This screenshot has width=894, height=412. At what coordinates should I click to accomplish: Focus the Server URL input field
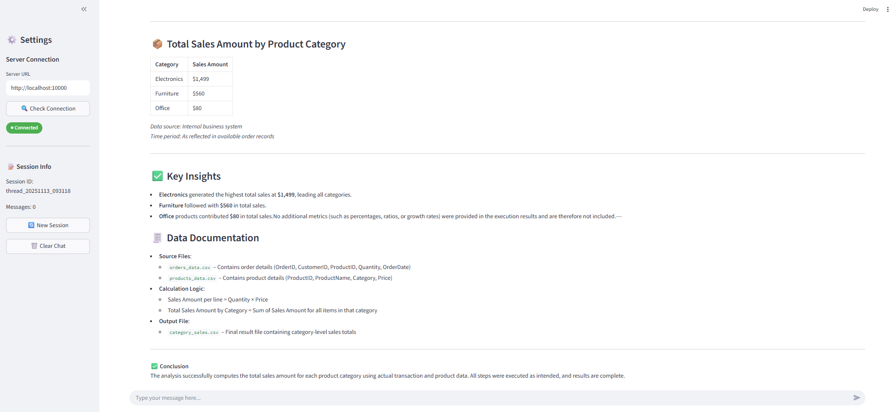pos(48,88)
